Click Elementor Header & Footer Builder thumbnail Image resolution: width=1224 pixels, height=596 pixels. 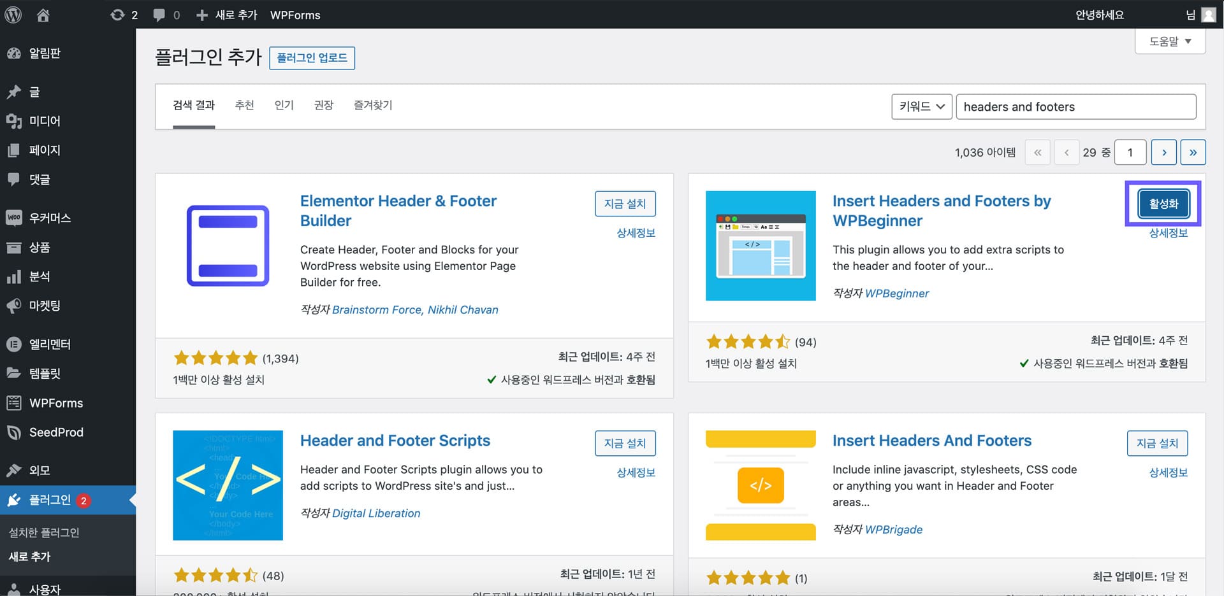228,246
